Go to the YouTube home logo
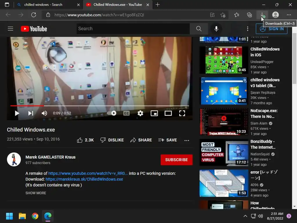Image resolution: width=297 pixels, height=223 pixels. click(34, 29)
